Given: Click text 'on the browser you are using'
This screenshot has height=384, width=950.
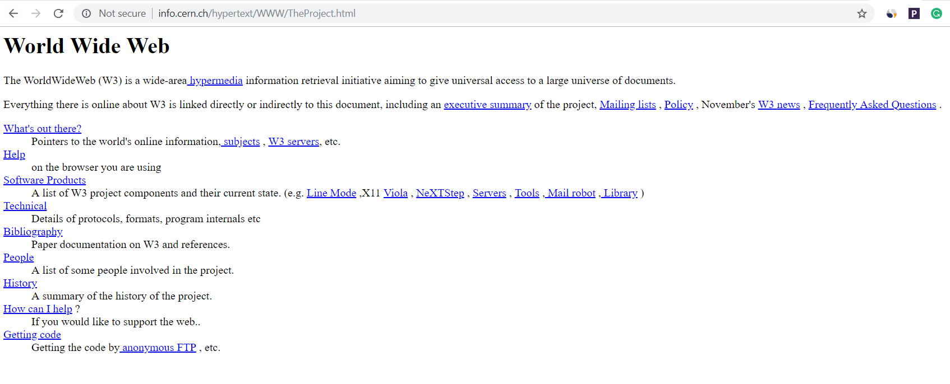Looking at the screenshot, I should click(x=96, y=167).
